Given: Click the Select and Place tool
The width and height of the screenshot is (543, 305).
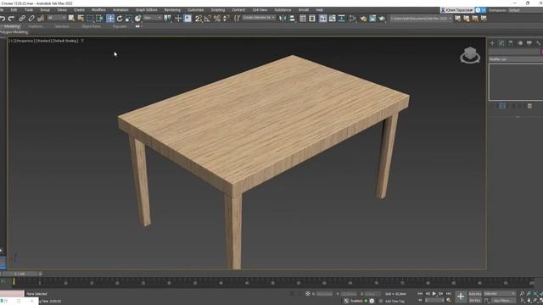Looking at the screenshot, I should click(x=137, y=19).
